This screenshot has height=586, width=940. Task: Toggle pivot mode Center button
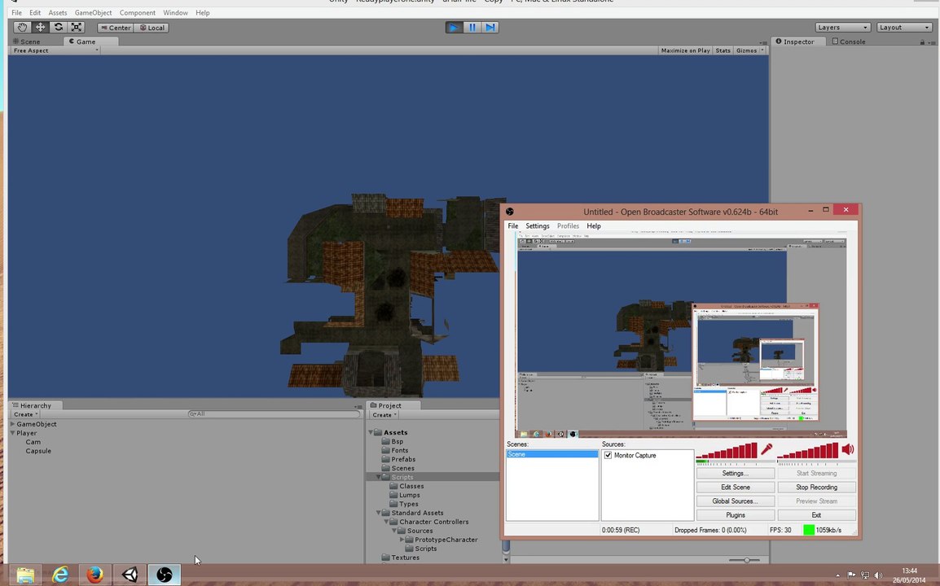tap(116, 28)
